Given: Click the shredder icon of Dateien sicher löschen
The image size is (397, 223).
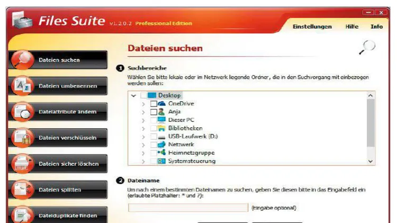Looking at the screenshot, I should (22, 164).
